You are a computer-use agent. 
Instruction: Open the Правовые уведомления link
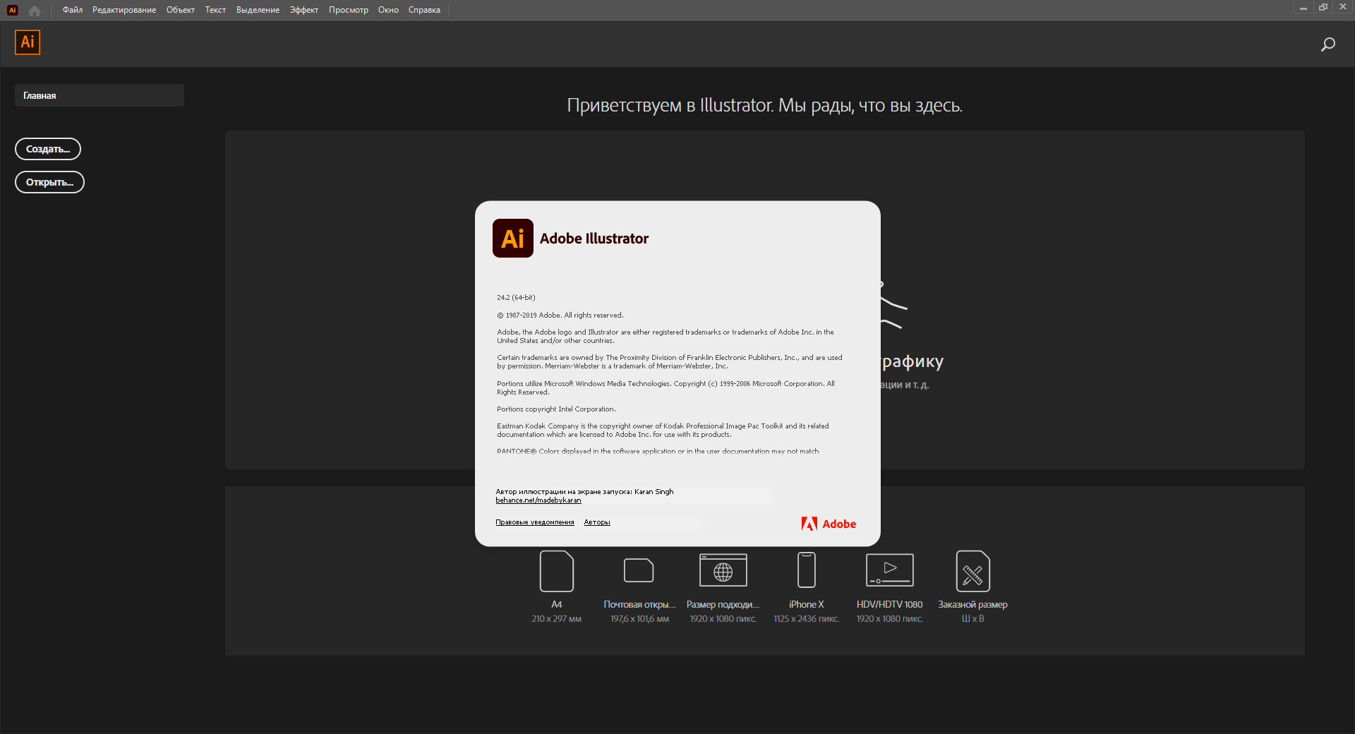tap(535, 522)
